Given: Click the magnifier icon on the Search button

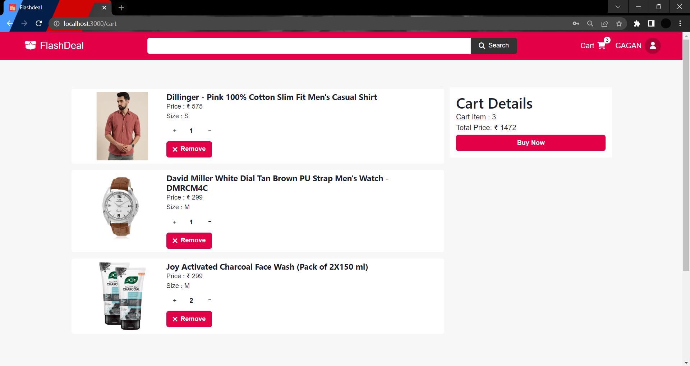Looking at the screenshot, I should (x=483, y=46).
